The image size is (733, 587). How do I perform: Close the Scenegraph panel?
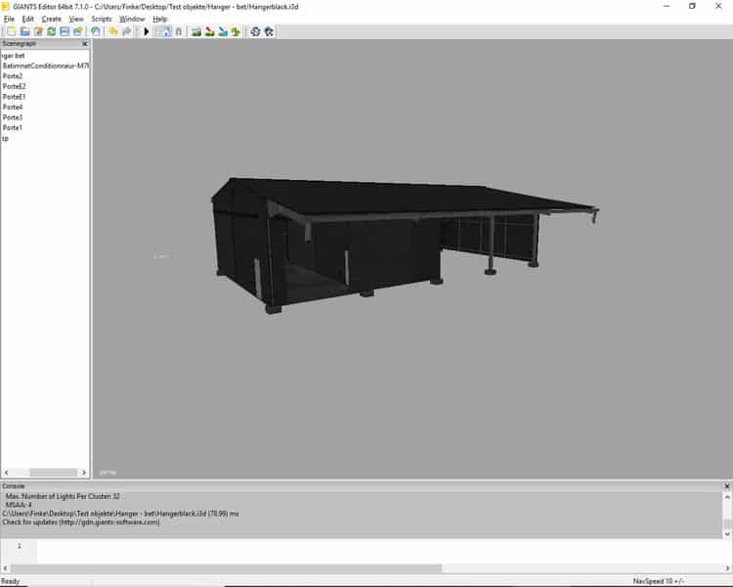click(84, 44)
